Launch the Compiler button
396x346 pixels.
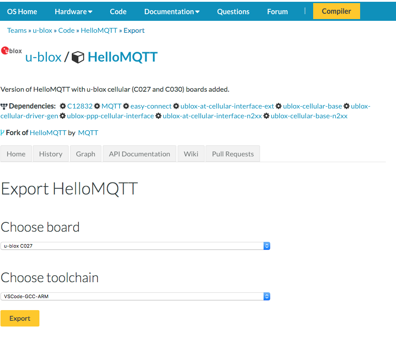(x=336, y=11)
